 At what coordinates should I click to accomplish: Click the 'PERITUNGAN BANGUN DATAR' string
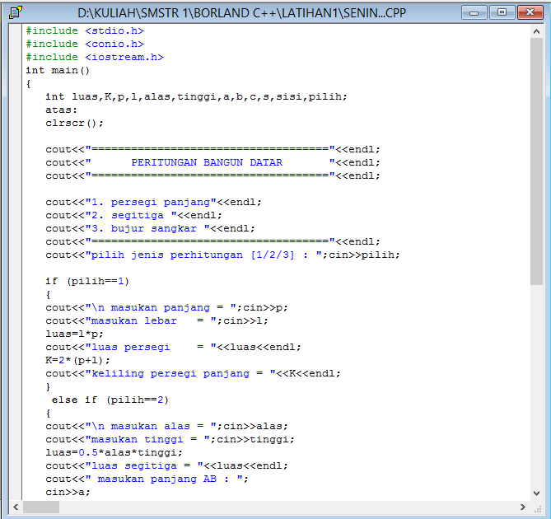point(207,162)
